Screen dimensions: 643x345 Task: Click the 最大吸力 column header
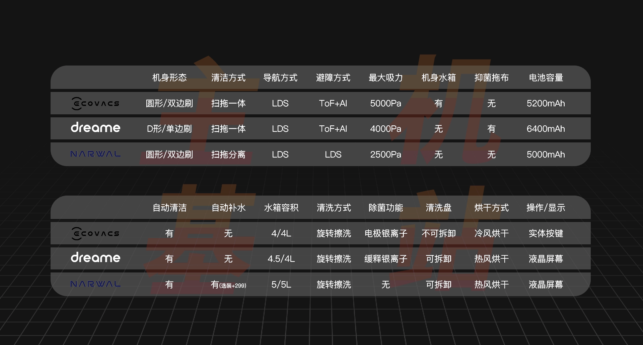tap(386, 78)
